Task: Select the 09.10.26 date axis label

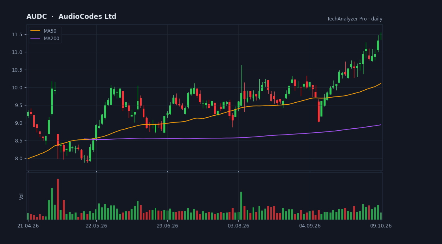Action: (x=381, y=226)
